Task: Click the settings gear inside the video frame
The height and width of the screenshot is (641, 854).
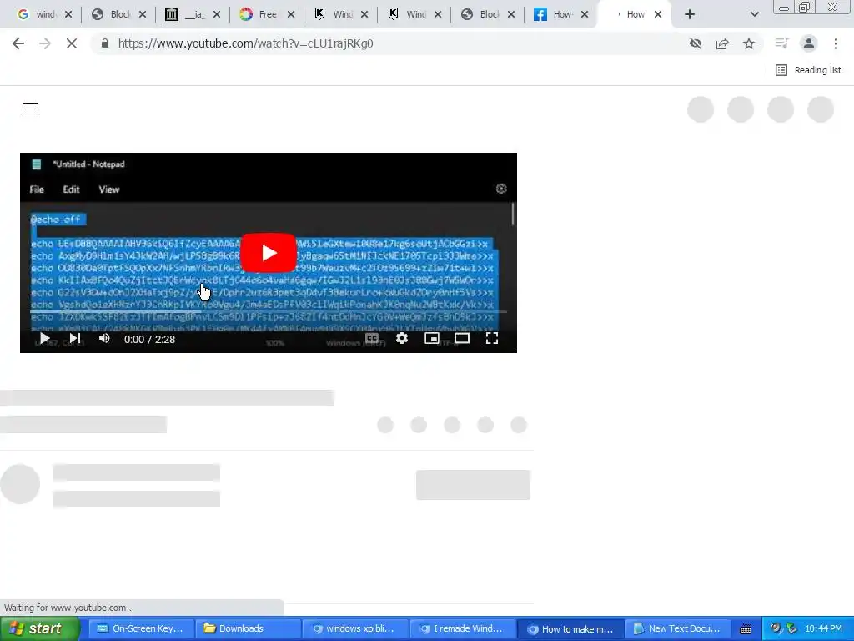Action: pos(501,189)
